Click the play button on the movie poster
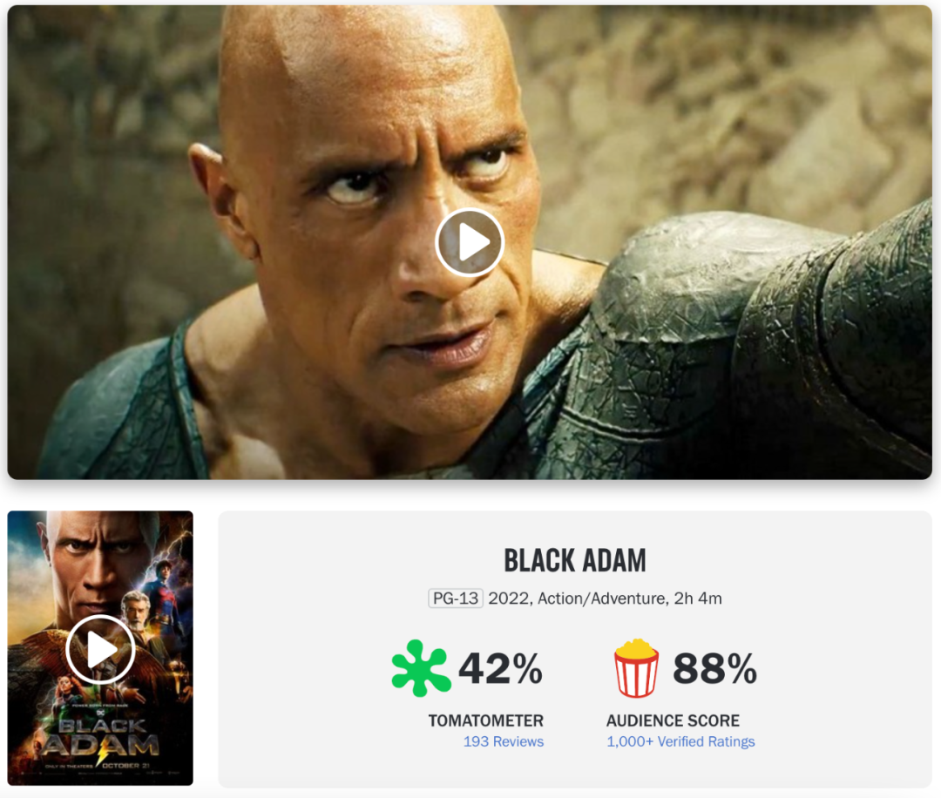 click(100, 649)
